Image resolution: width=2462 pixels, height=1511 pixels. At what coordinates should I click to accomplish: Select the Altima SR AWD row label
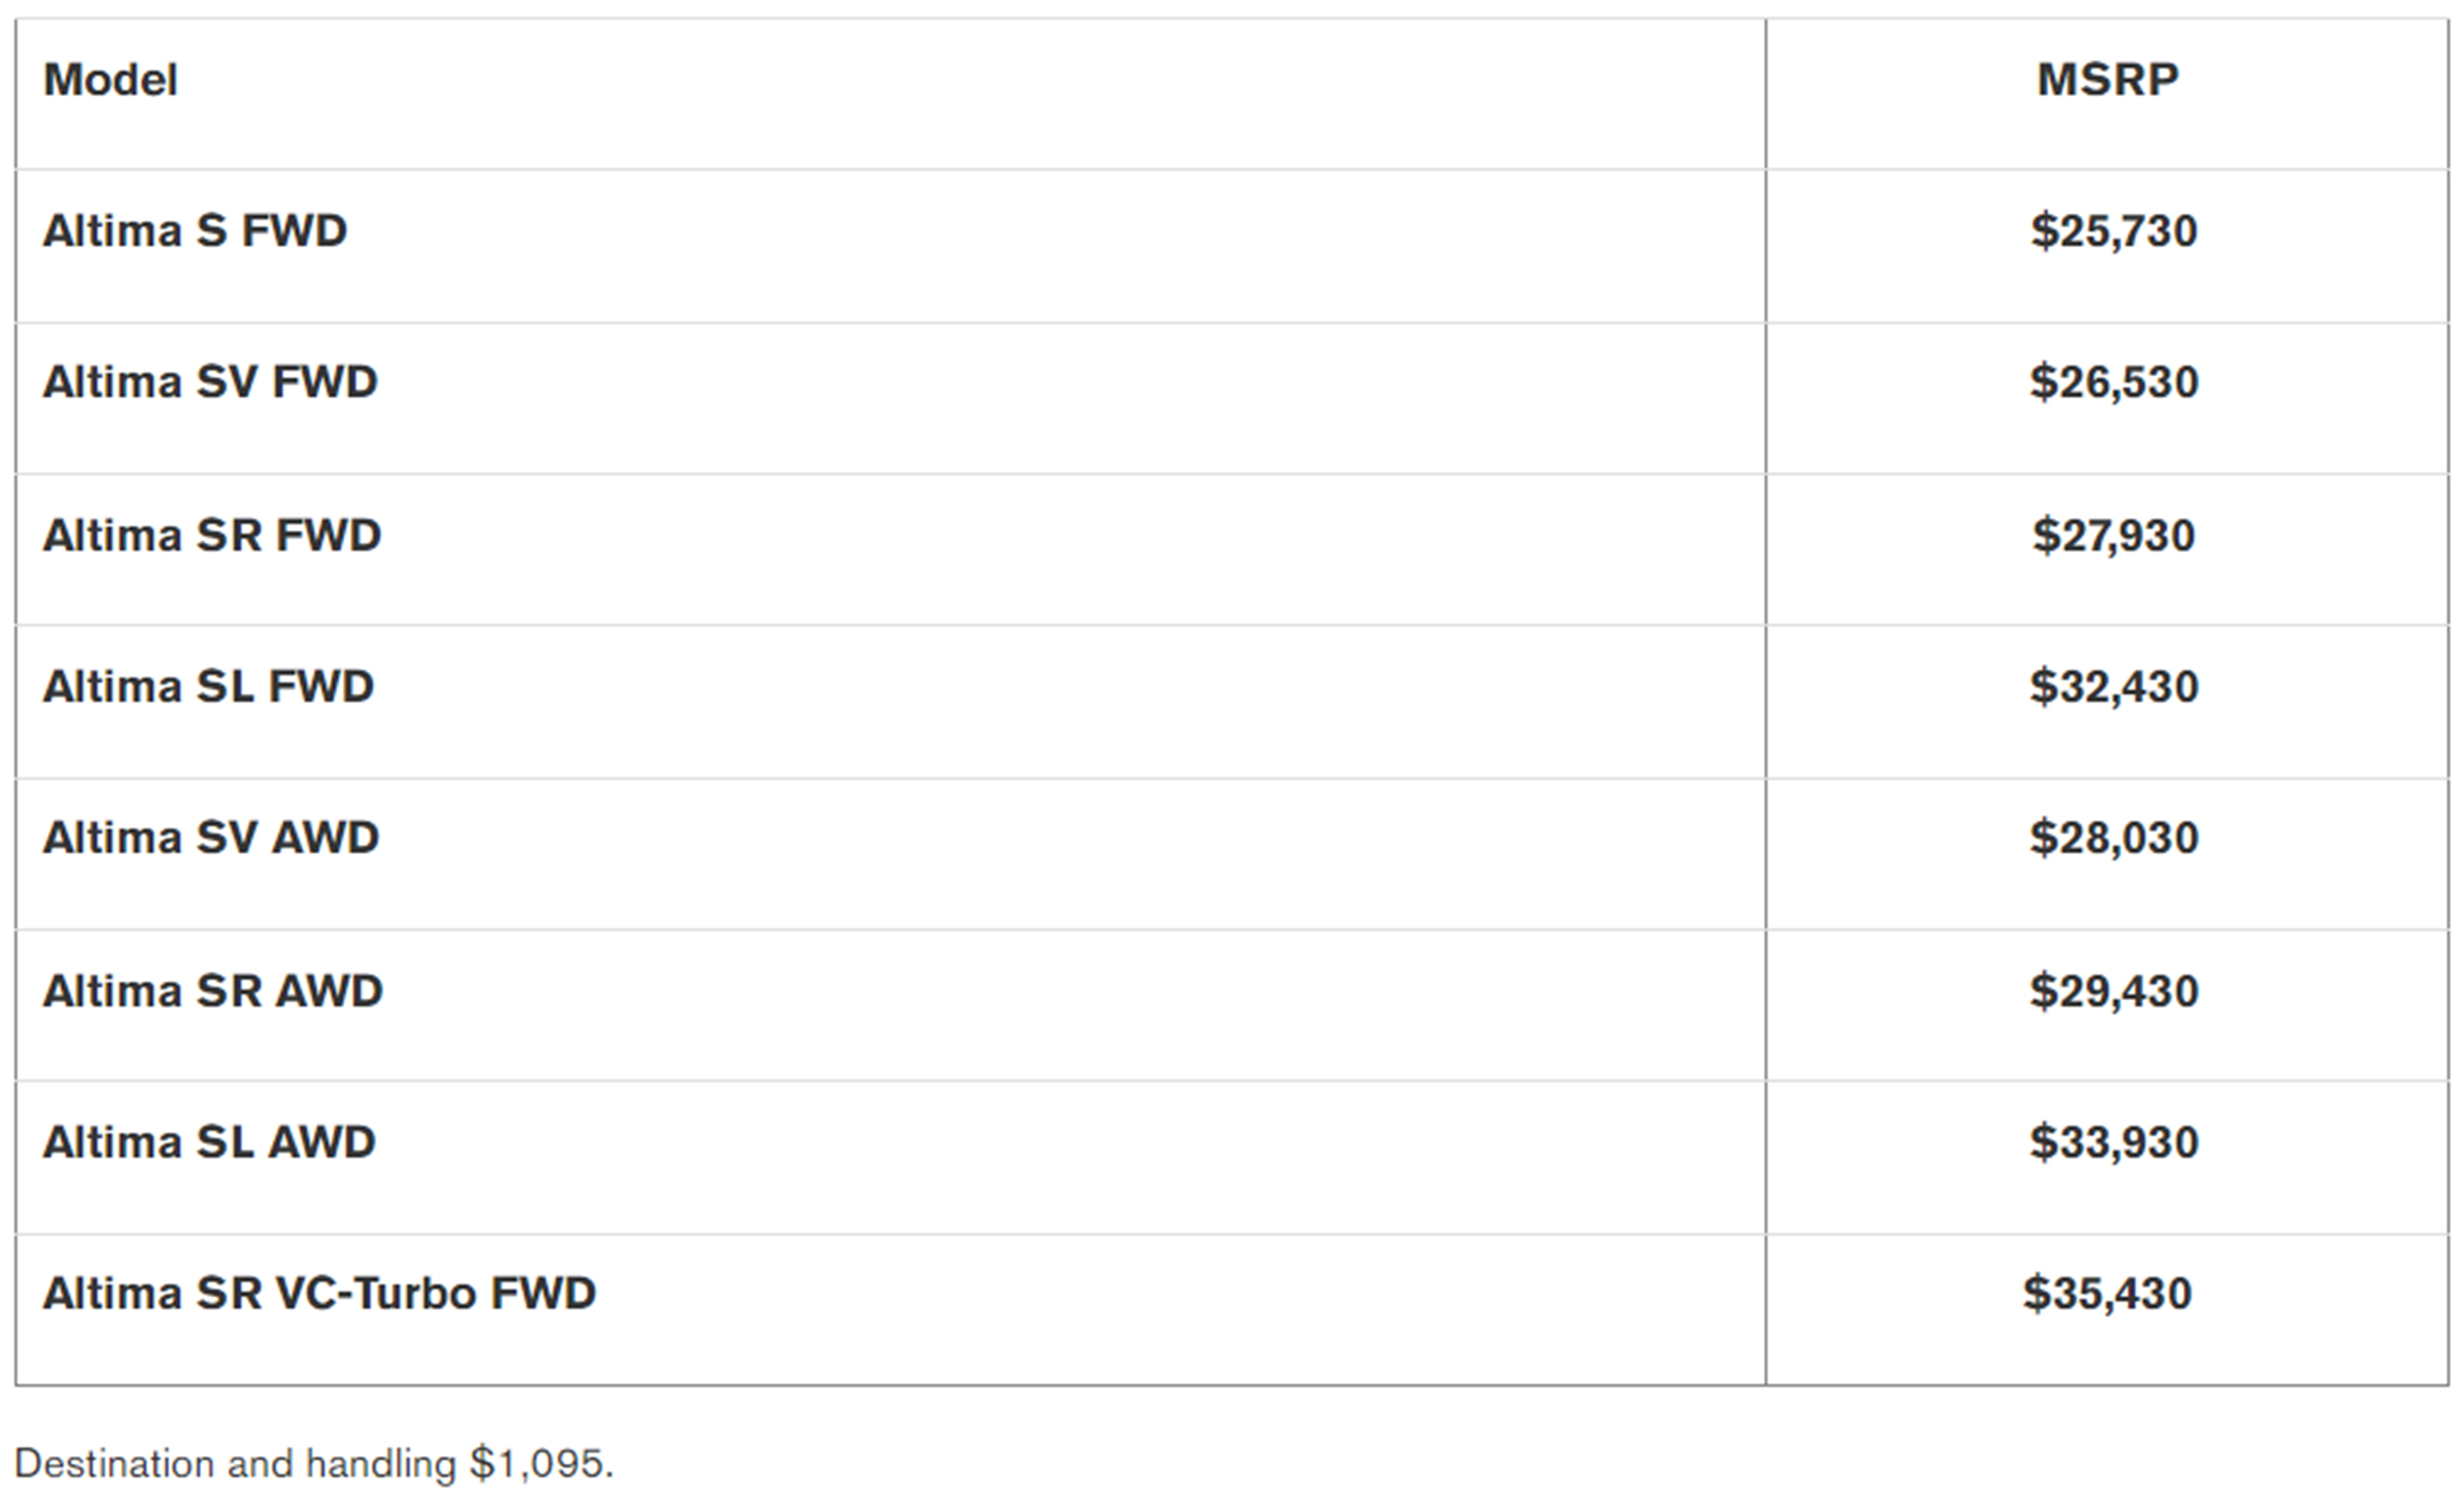213,991
